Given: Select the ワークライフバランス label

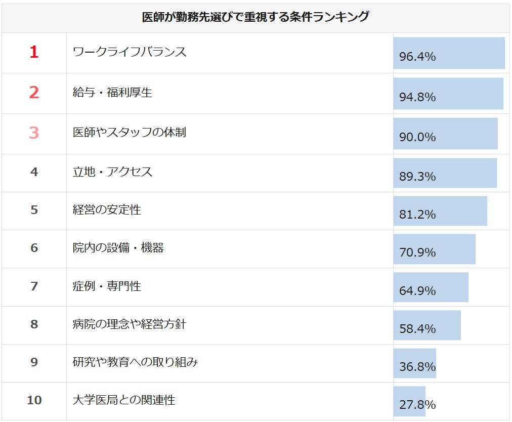Looking at the screenshot, I should coord(130,52).
